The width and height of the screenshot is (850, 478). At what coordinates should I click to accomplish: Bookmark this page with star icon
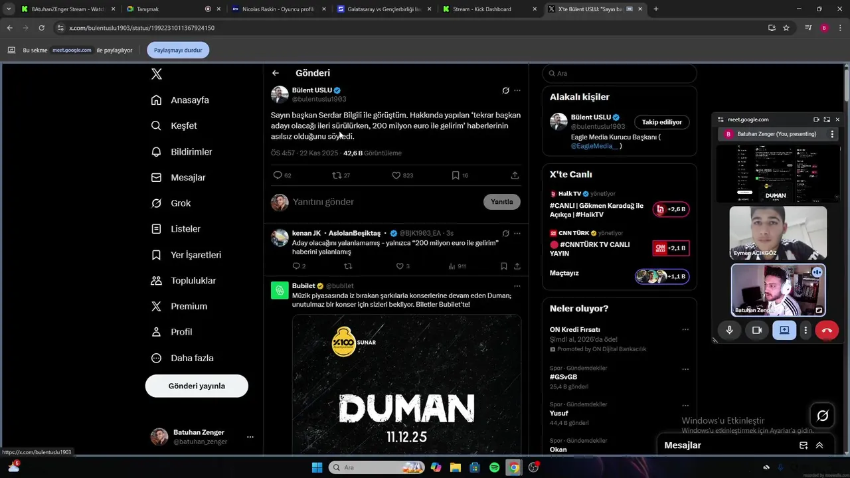tap(786, 28)
